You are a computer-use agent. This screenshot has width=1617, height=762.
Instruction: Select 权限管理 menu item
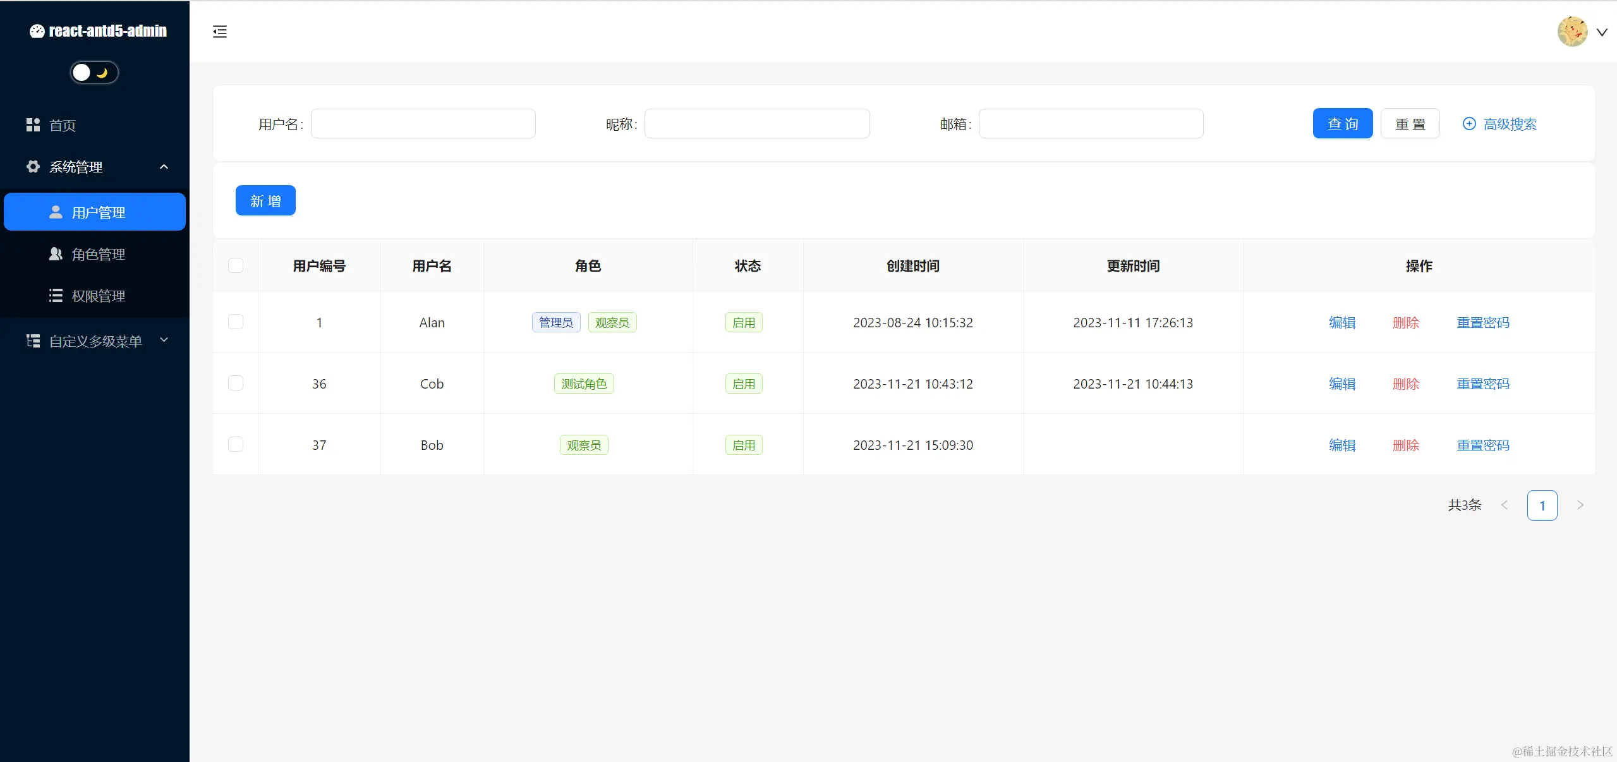coord(95,296)
